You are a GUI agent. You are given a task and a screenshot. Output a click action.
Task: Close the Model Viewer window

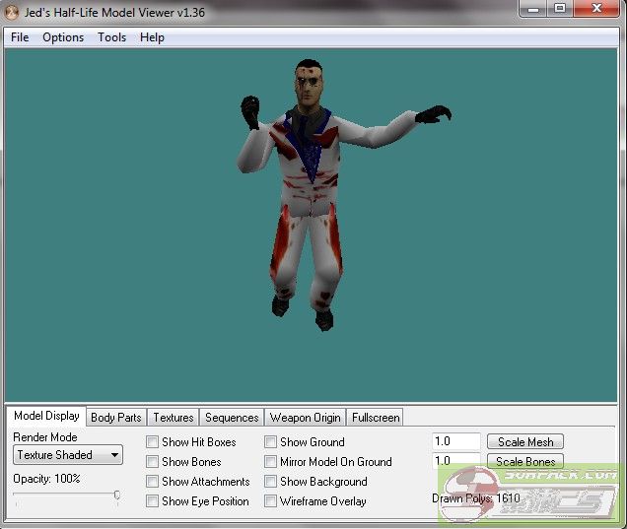596,9
